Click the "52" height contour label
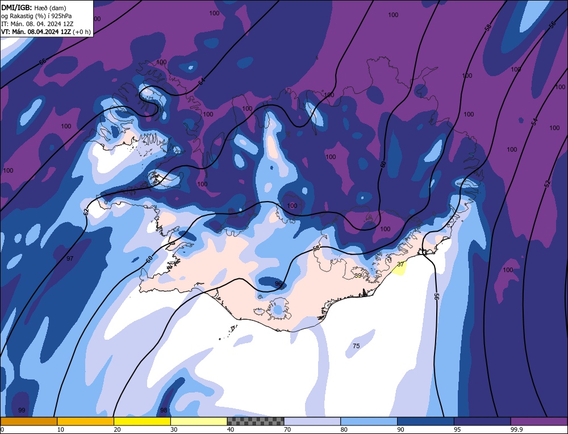568x434 pixels. click(548, 183)
